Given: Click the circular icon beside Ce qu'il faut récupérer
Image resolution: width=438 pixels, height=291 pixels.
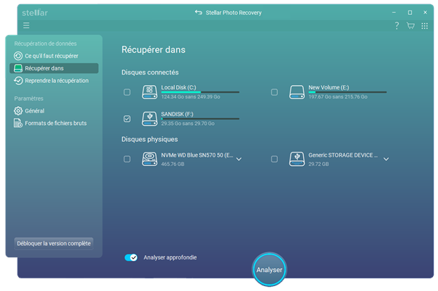Looking at the screenshot, I should click(18, 56).
